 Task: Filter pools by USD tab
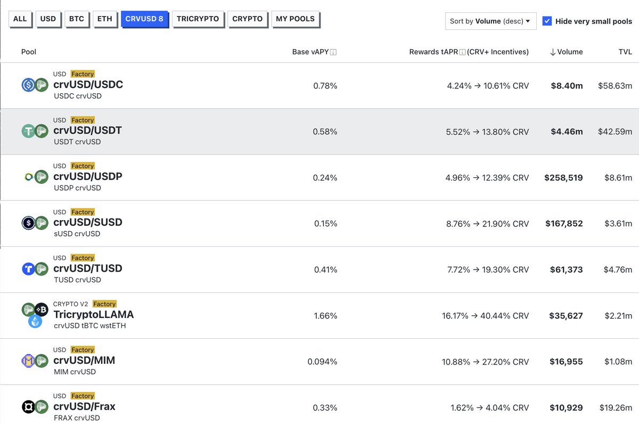click(x=48, y=19)
